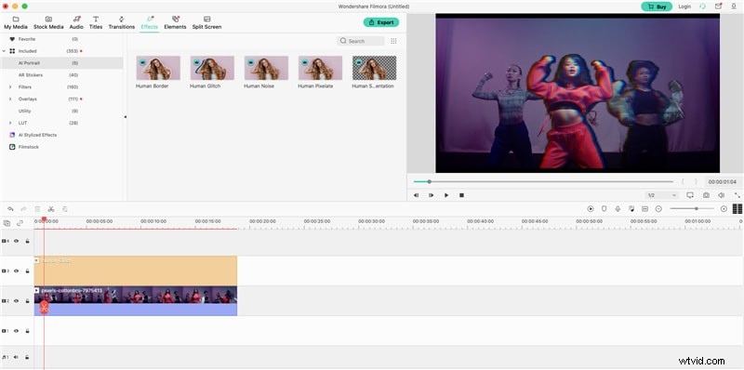Expand the Overlays category
The width and height of the screenshot is (744, 370).
point(10,99)
